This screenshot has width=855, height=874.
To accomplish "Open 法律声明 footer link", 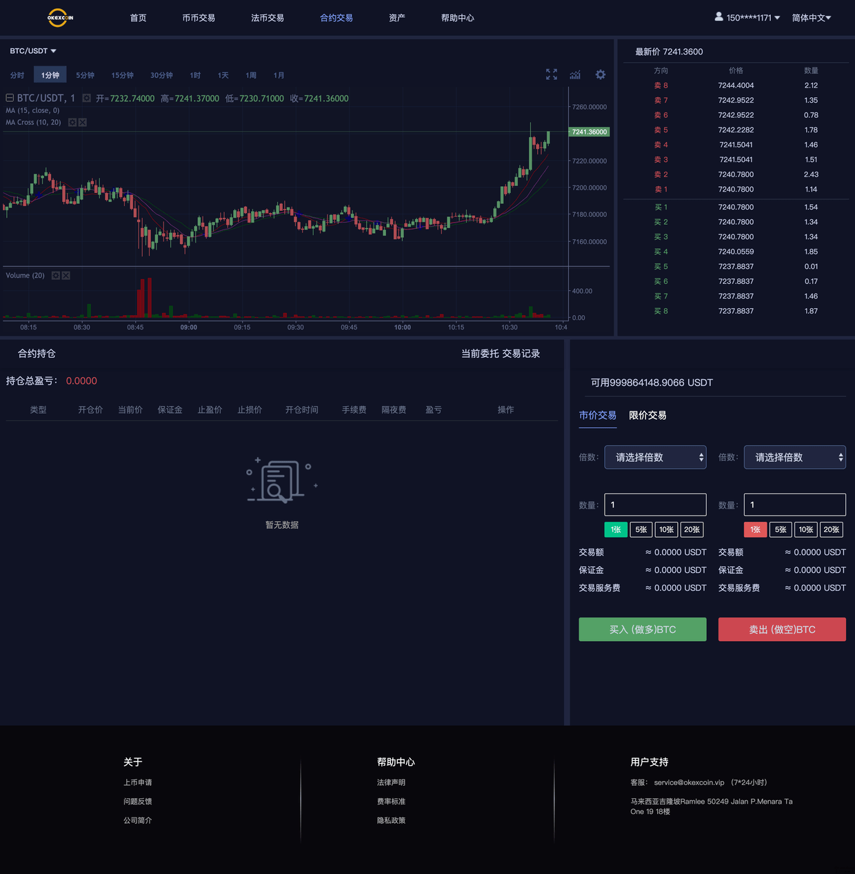I will coord(391,782).
